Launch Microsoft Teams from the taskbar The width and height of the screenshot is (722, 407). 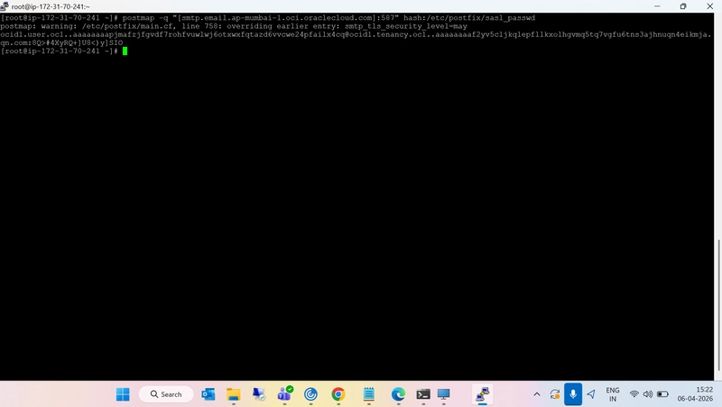click(284, 394)
